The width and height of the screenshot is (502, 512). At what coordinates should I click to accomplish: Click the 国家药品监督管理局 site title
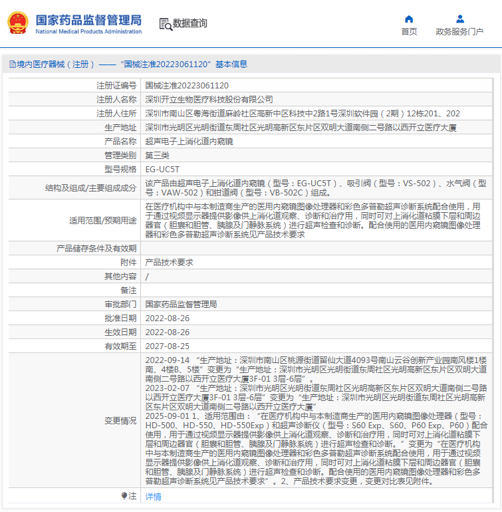click(x=88, y=19)
